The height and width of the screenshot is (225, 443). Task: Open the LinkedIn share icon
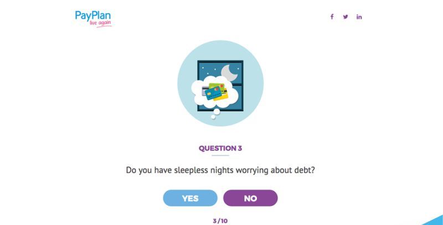point(359,17)
